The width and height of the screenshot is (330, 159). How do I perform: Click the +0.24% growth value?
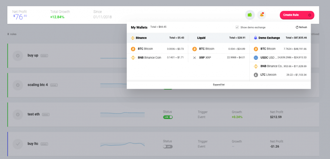(x=237, y=117)
